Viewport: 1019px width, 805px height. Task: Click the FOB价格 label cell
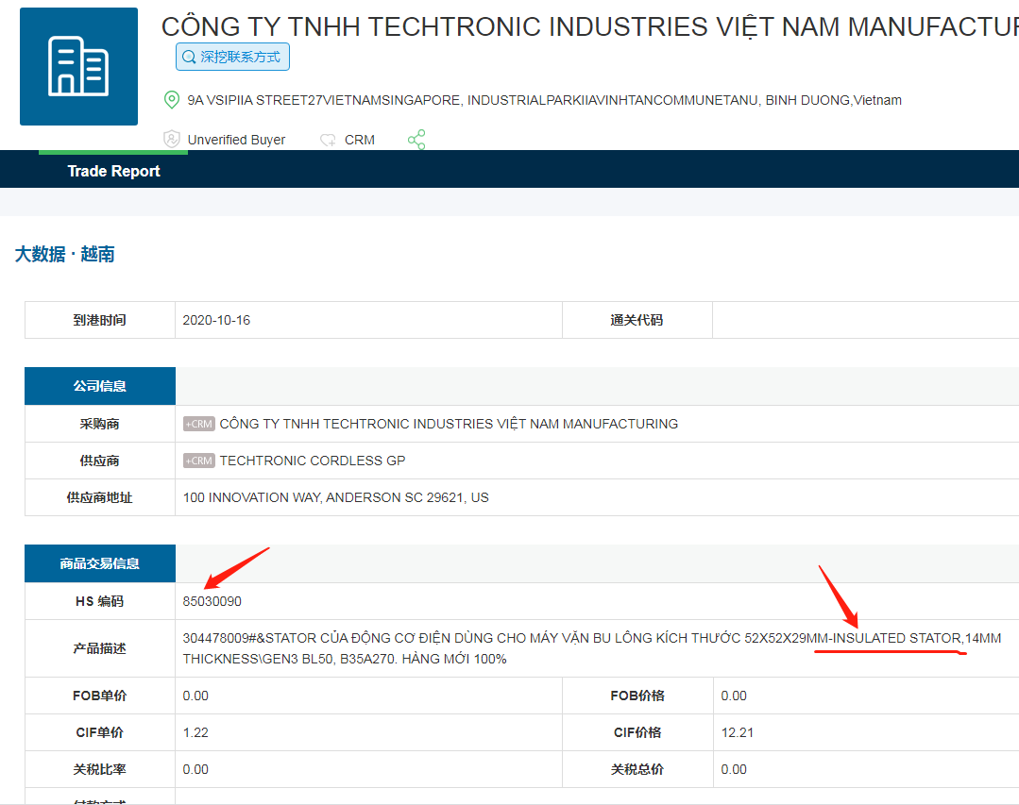(637, 696)
